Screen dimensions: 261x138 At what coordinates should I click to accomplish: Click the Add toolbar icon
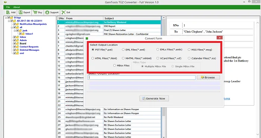(8, 12)
